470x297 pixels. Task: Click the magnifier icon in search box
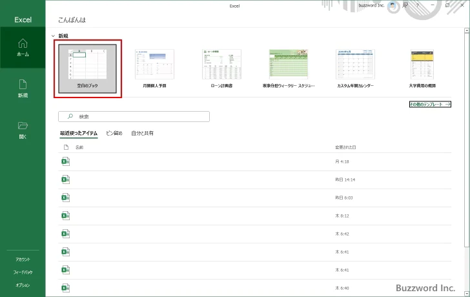coord(70,116)
